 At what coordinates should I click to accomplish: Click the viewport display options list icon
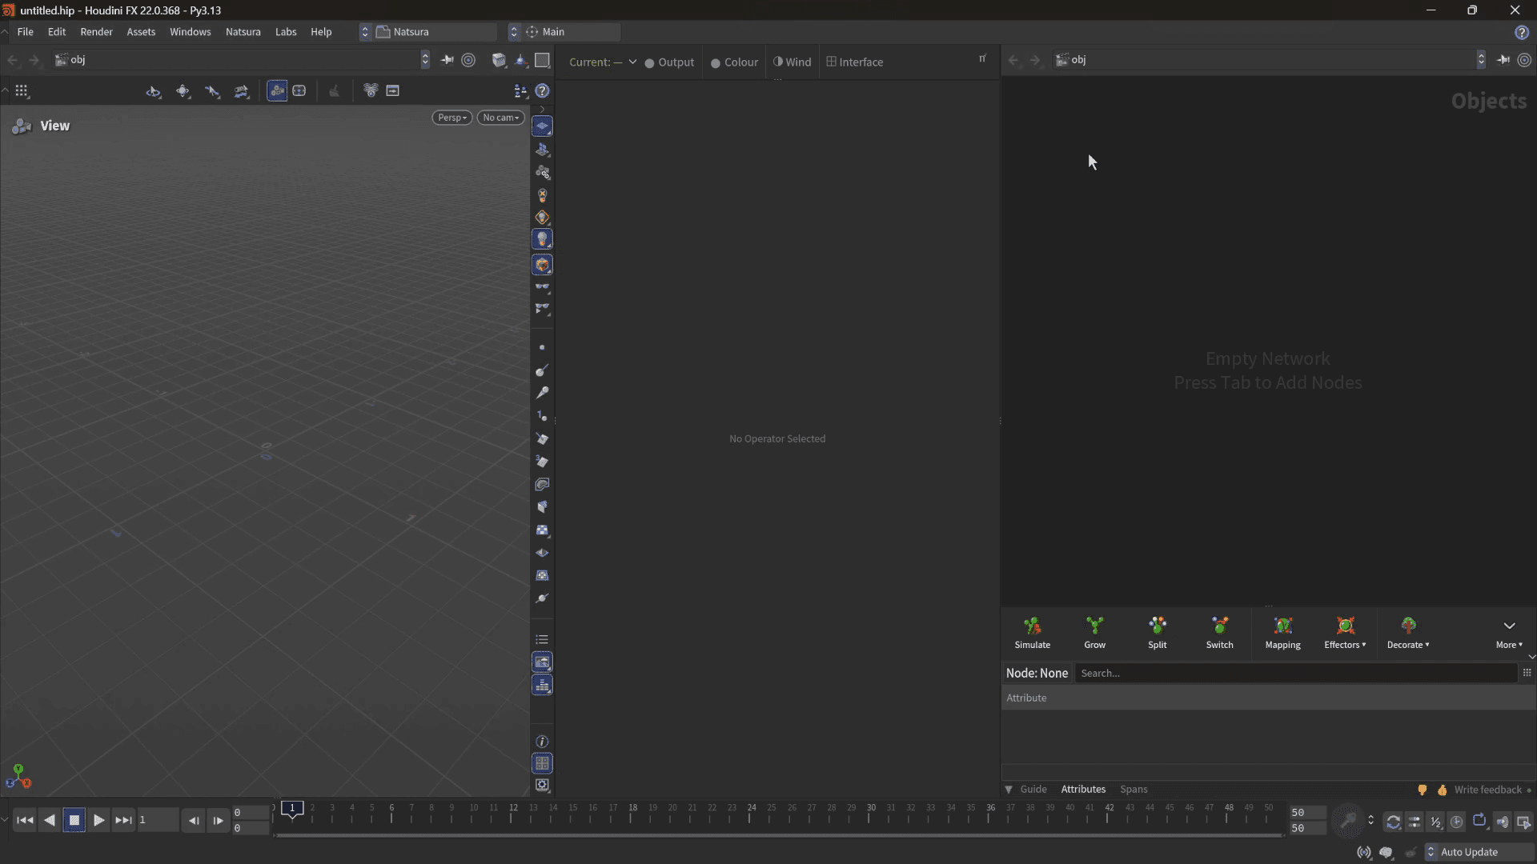[542, 640]
